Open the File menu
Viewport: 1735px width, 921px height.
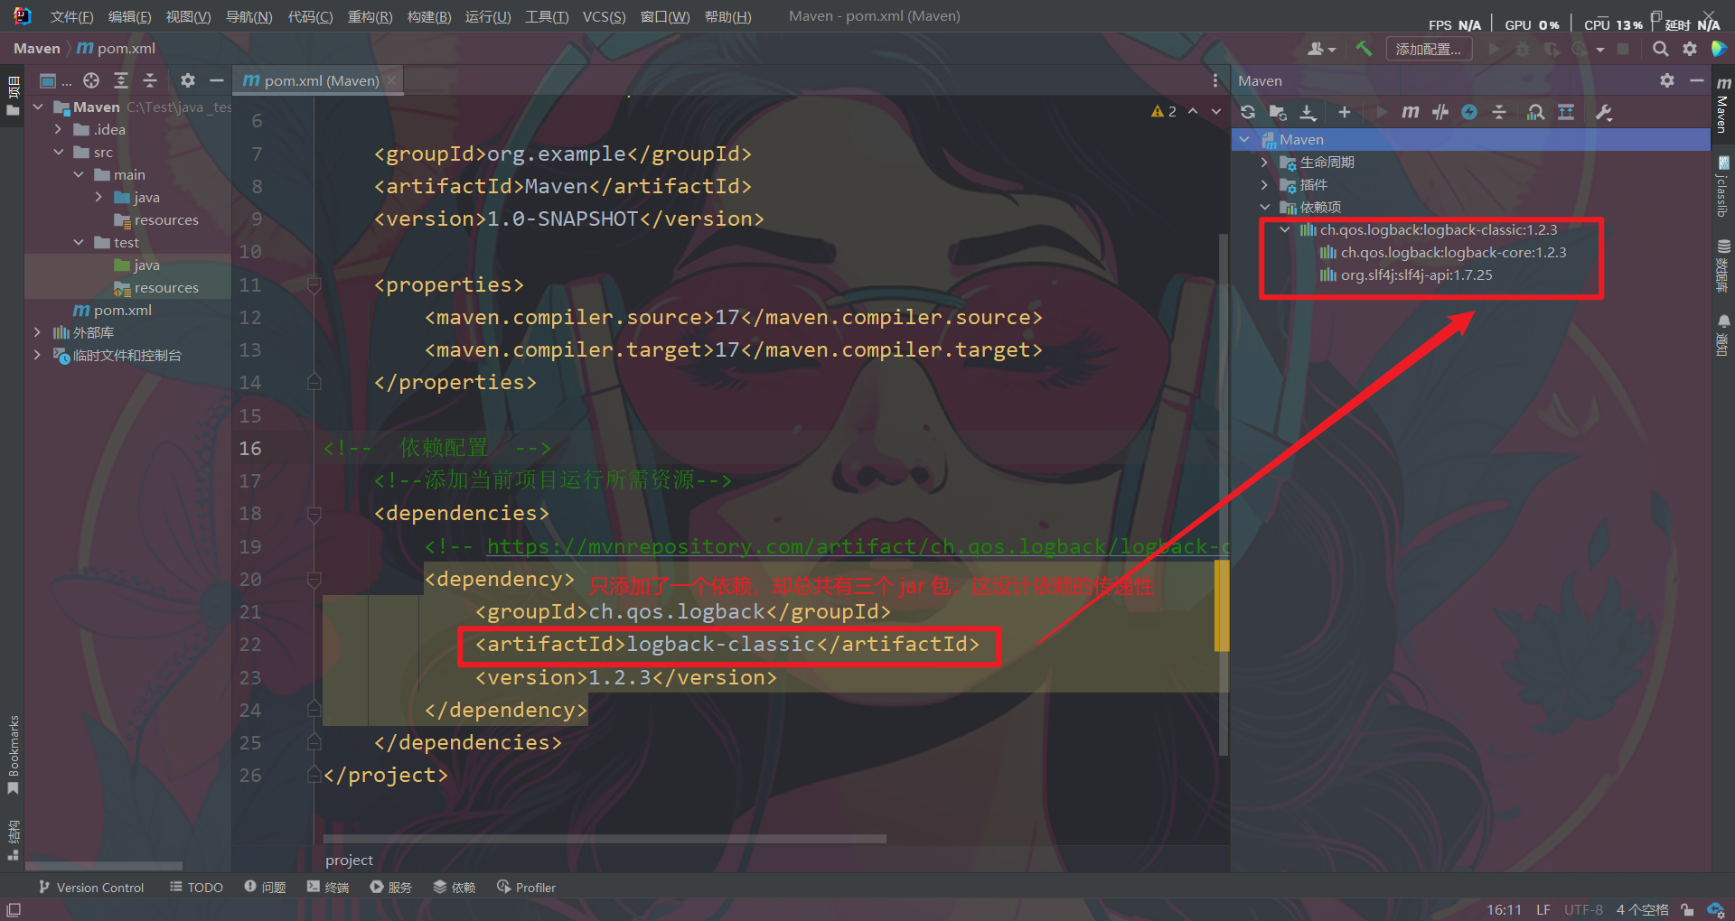point(71,16)
